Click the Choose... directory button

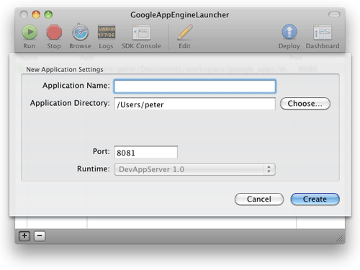coord(305,104)
